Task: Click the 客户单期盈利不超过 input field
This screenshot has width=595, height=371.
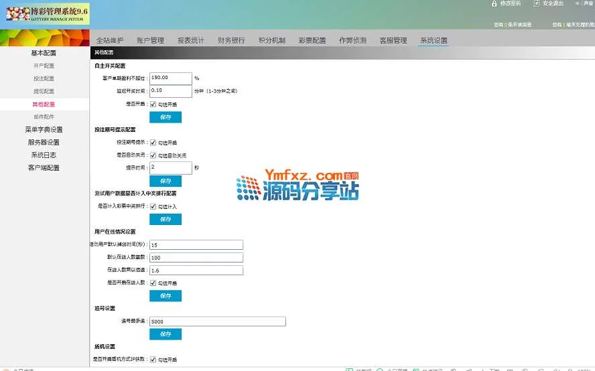Action: tap(171, 78)
